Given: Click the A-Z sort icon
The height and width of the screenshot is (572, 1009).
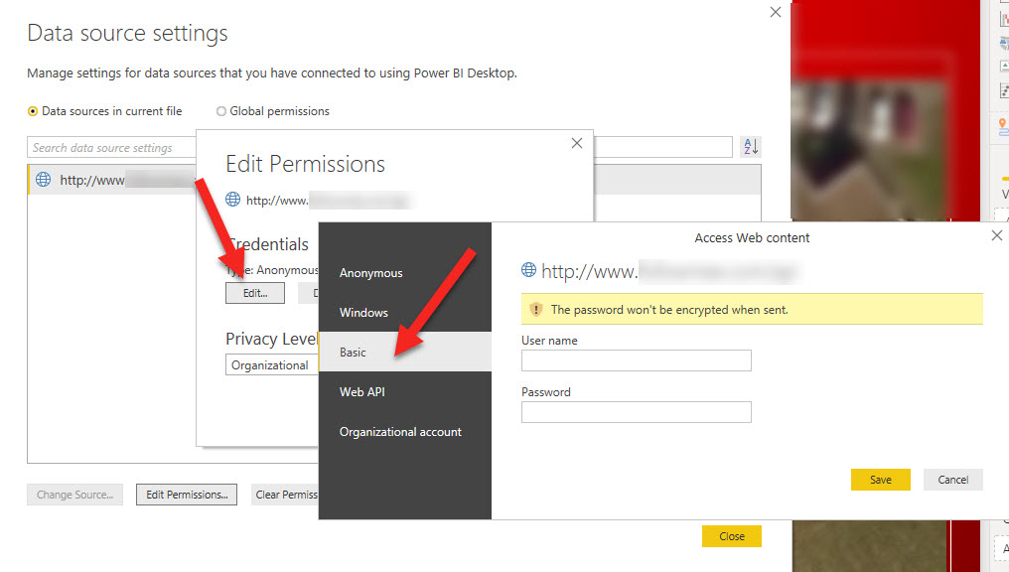Looking at the screenshot, I should tap(751, 147).
